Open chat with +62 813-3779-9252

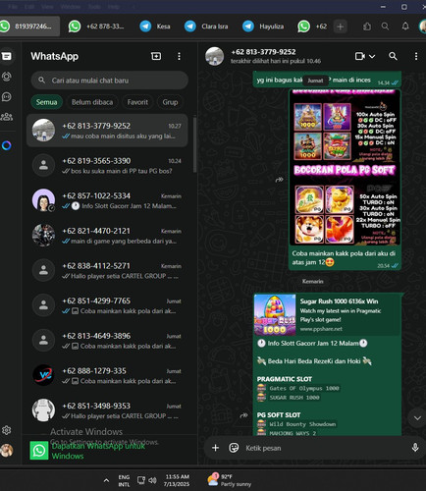(107, 131)
